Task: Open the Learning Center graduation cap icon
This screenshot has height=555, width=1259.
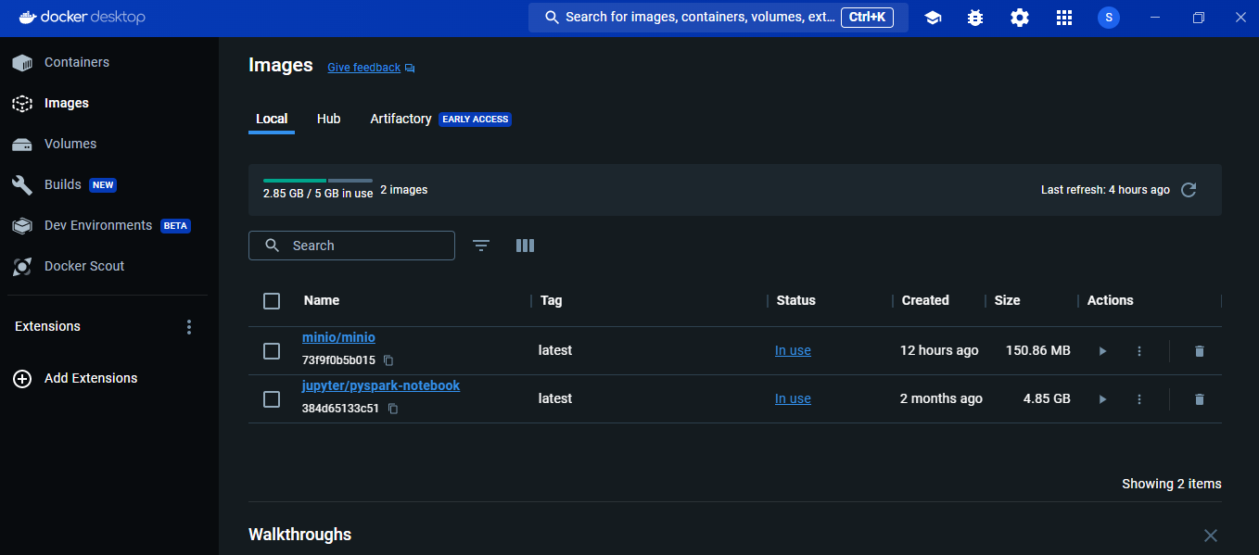Action: [x=933, y=18]
